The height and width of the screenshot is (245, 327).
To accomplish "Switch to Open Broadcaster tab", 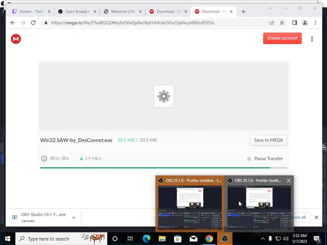I will (x=77, y=11).
